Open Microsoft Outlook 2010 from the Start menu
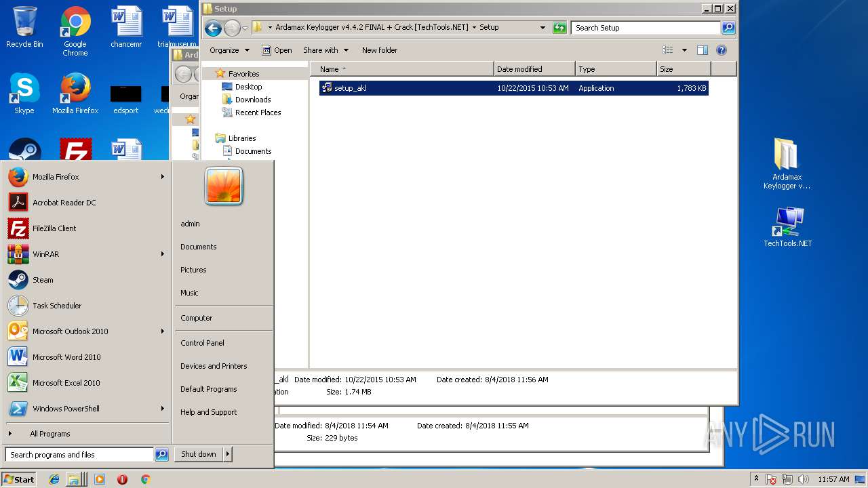868x488 pixels. pyautogui.click(x=87, y=331)
